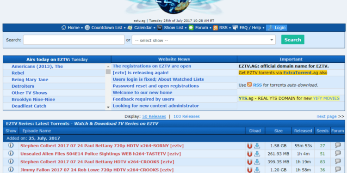Click the Size column header
This screenshot has width=347, height=173.
(x=278, y=131)
